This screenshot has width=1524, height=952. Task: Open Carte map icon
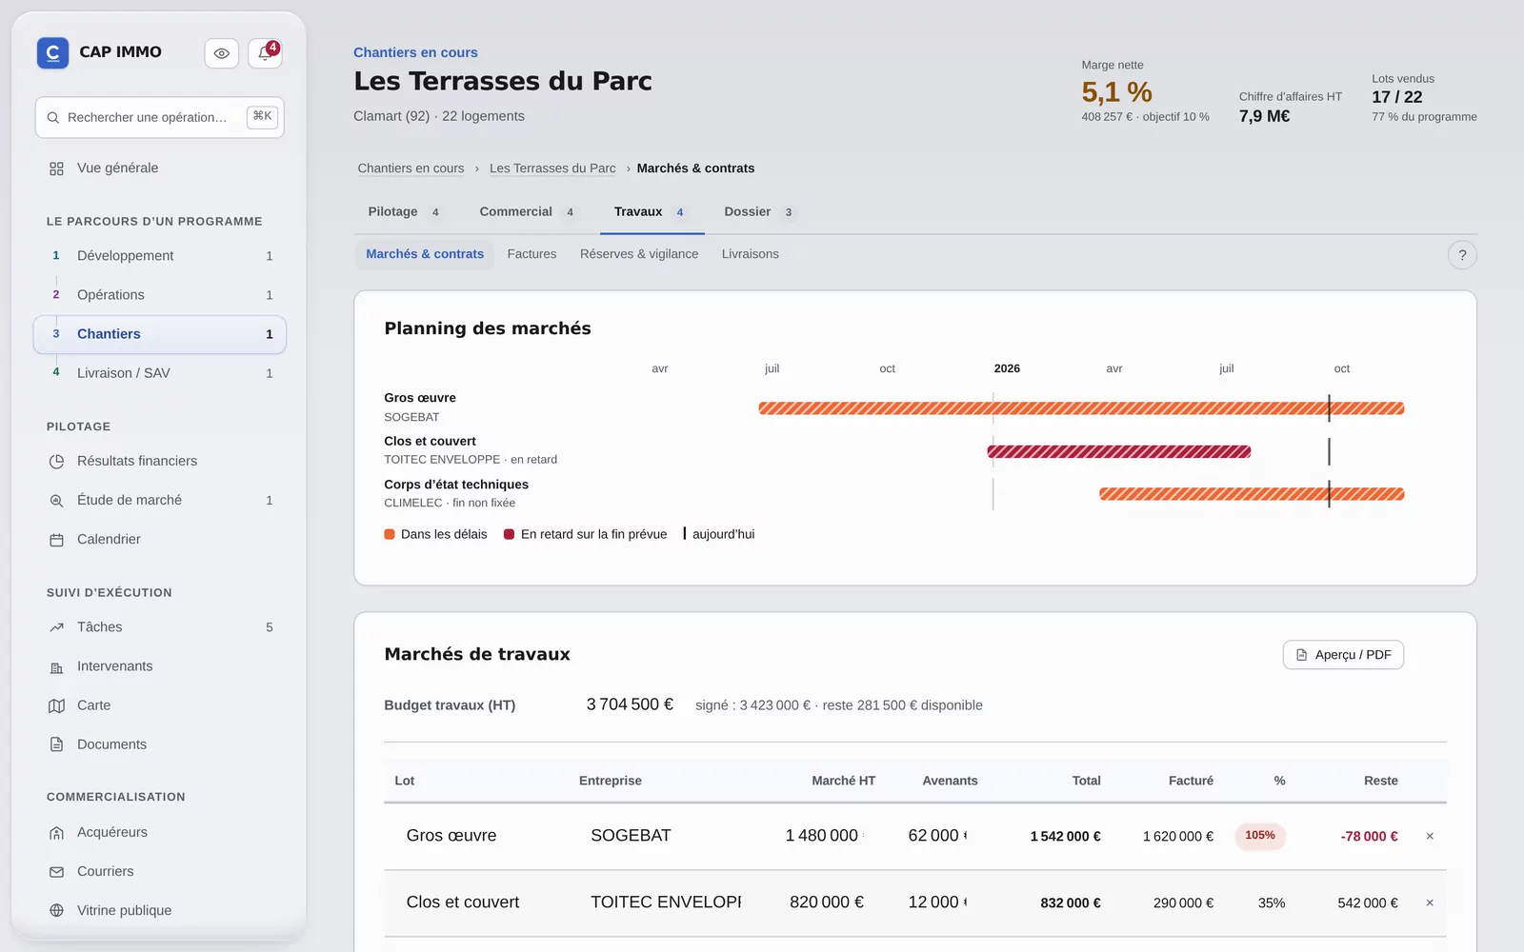click(x=56, y=705)
